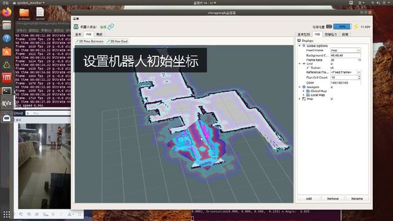Open the last tab in right panel
The height and width of the screenshot is (221, 393).
pos(345,34)
